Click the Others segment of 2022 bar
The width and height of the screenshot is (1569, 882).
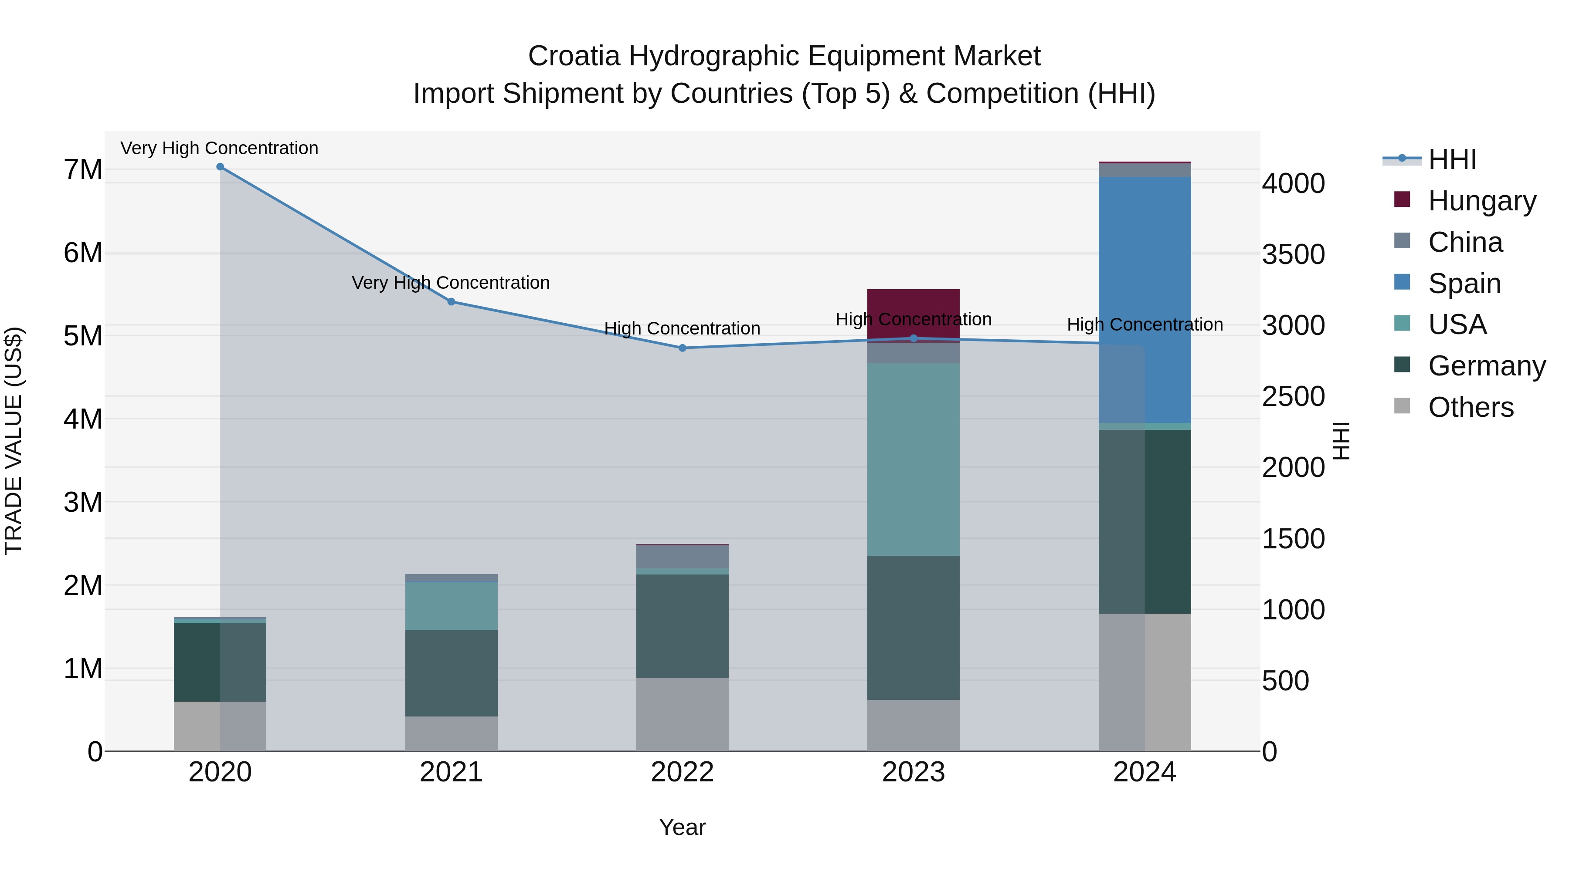coord(682,715)
